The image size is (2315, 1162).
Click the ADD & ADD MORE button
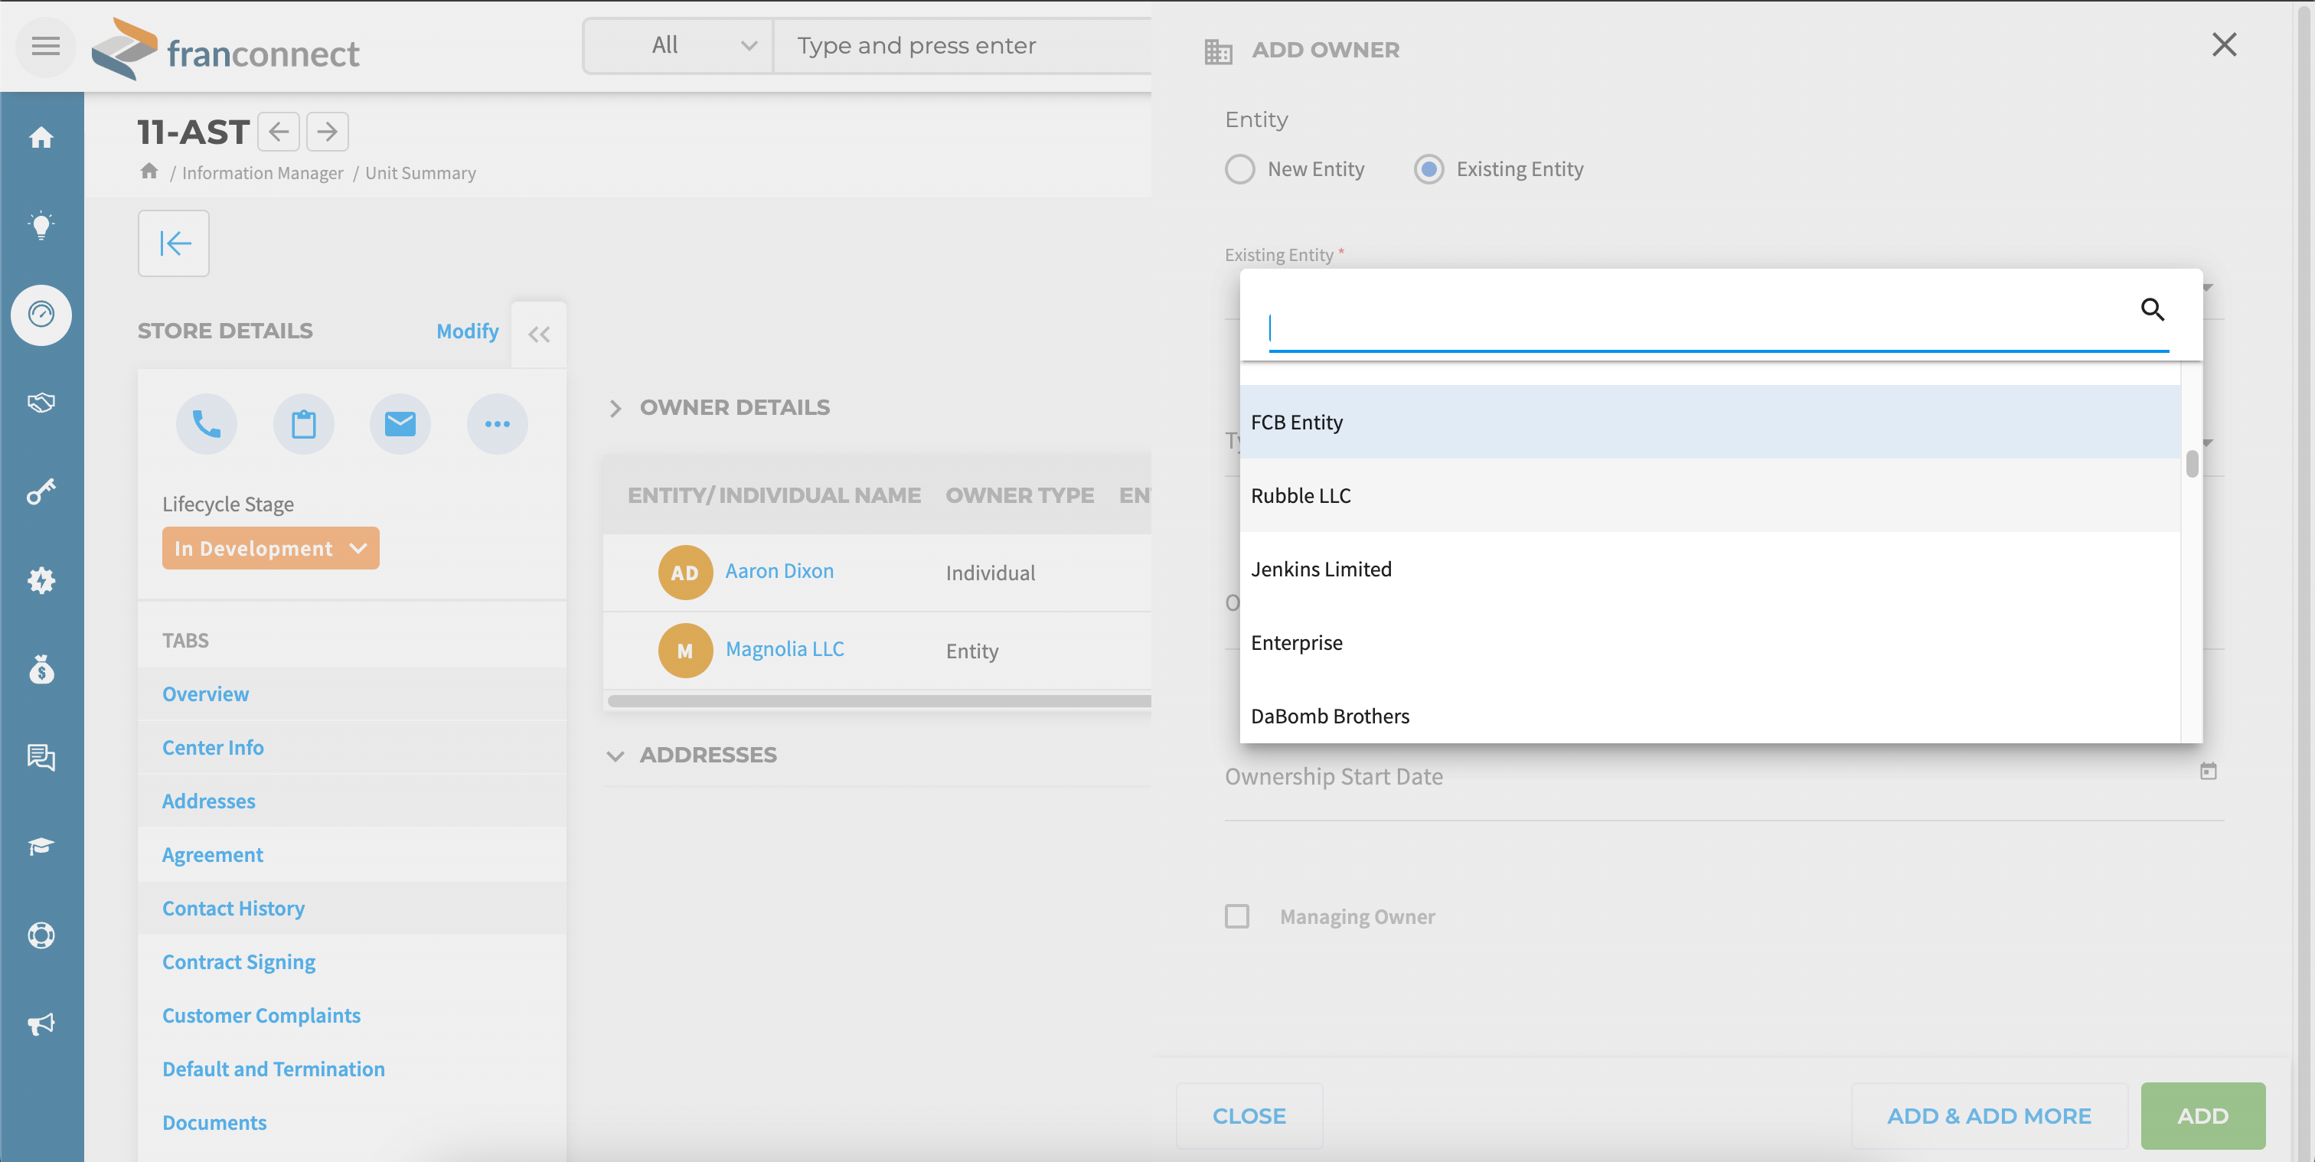click(1989, 1115)
